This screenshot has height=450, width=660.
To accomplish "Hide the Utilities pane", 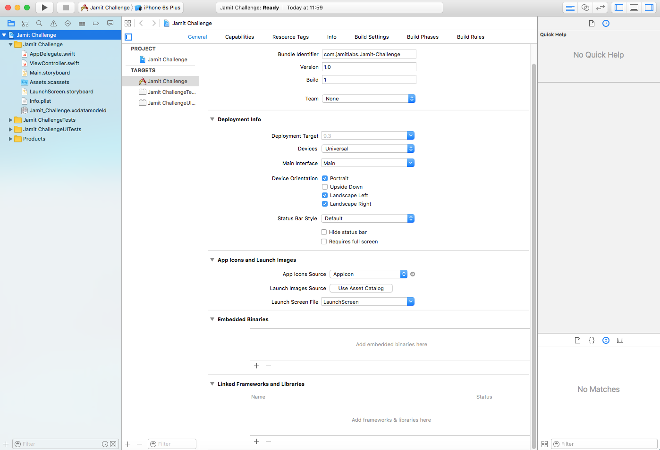I will point(649,8).
